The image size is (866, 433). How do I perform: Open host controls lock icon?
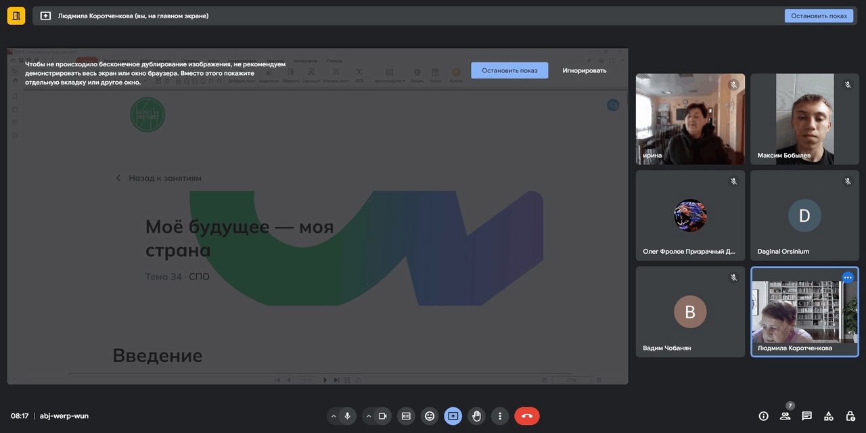coord(850,416)
